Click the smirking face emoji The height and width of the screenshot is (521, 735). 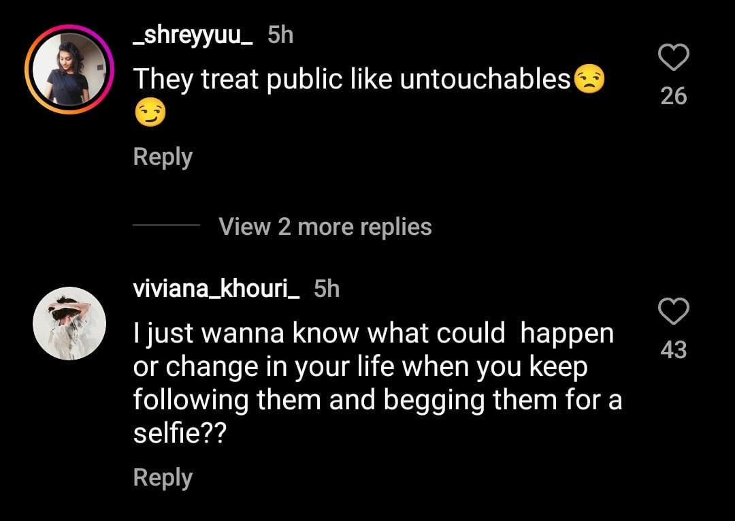150,114
